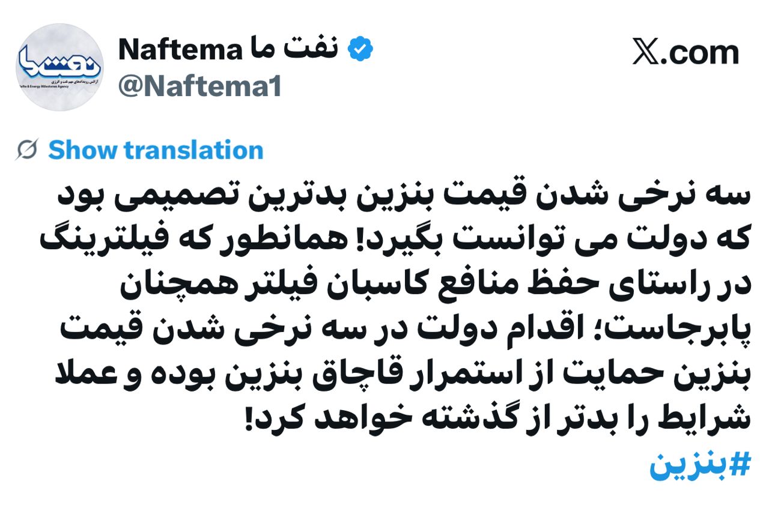Click the X logo glyph
The width and height of the screenshot is (769, 508).
[646, 52]
